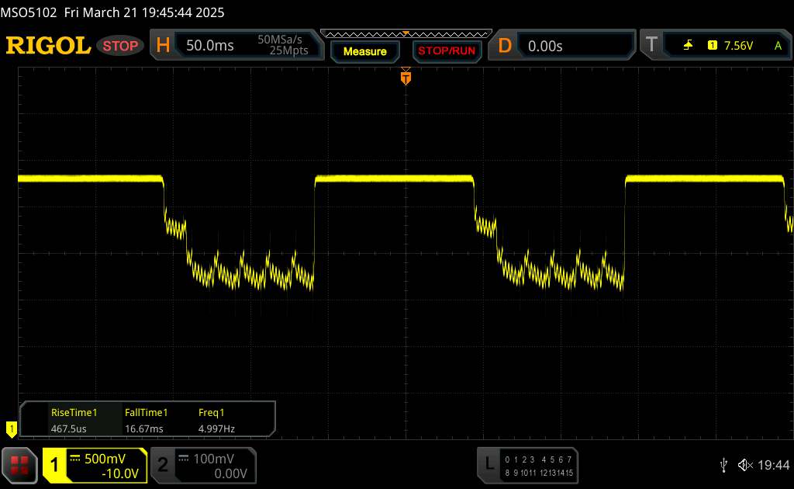Screen dimensions: 794x489
Task: Open the T trigger settings icon
Action: (650, 46)
